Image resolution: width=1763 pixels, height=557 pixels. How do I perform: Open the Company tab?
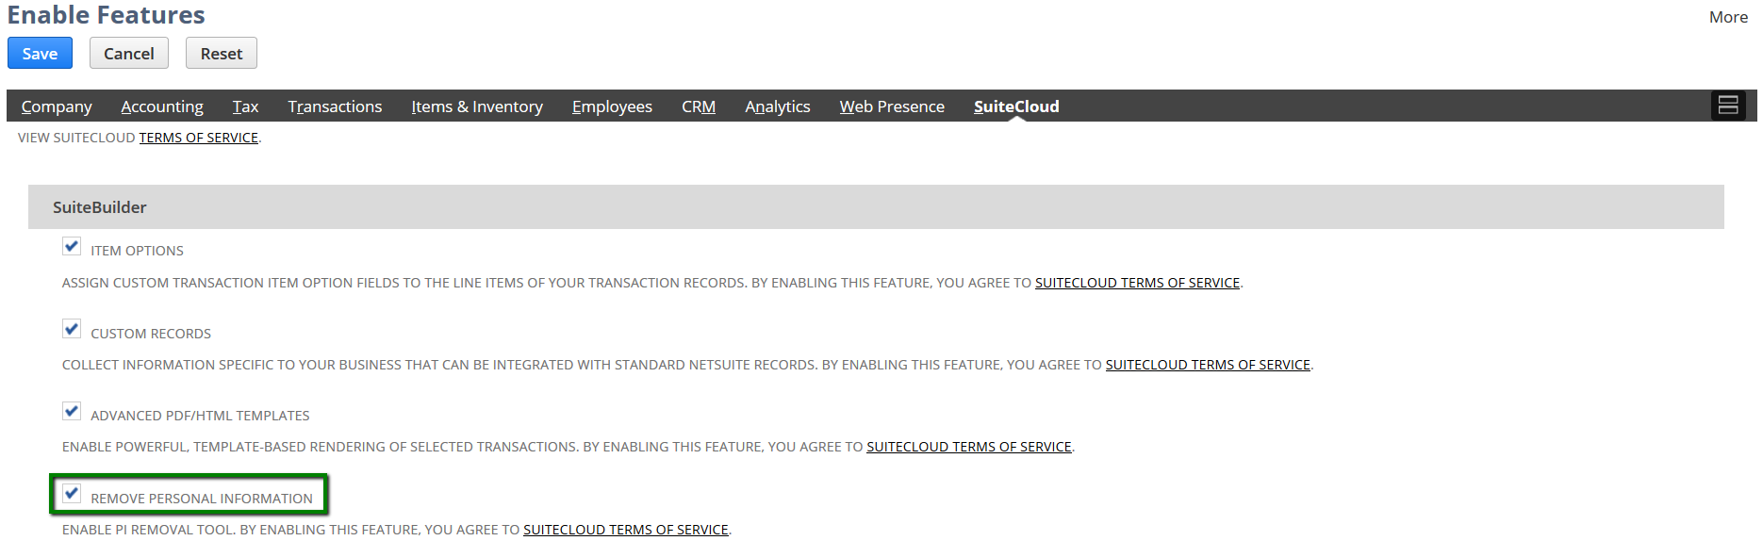57,106
